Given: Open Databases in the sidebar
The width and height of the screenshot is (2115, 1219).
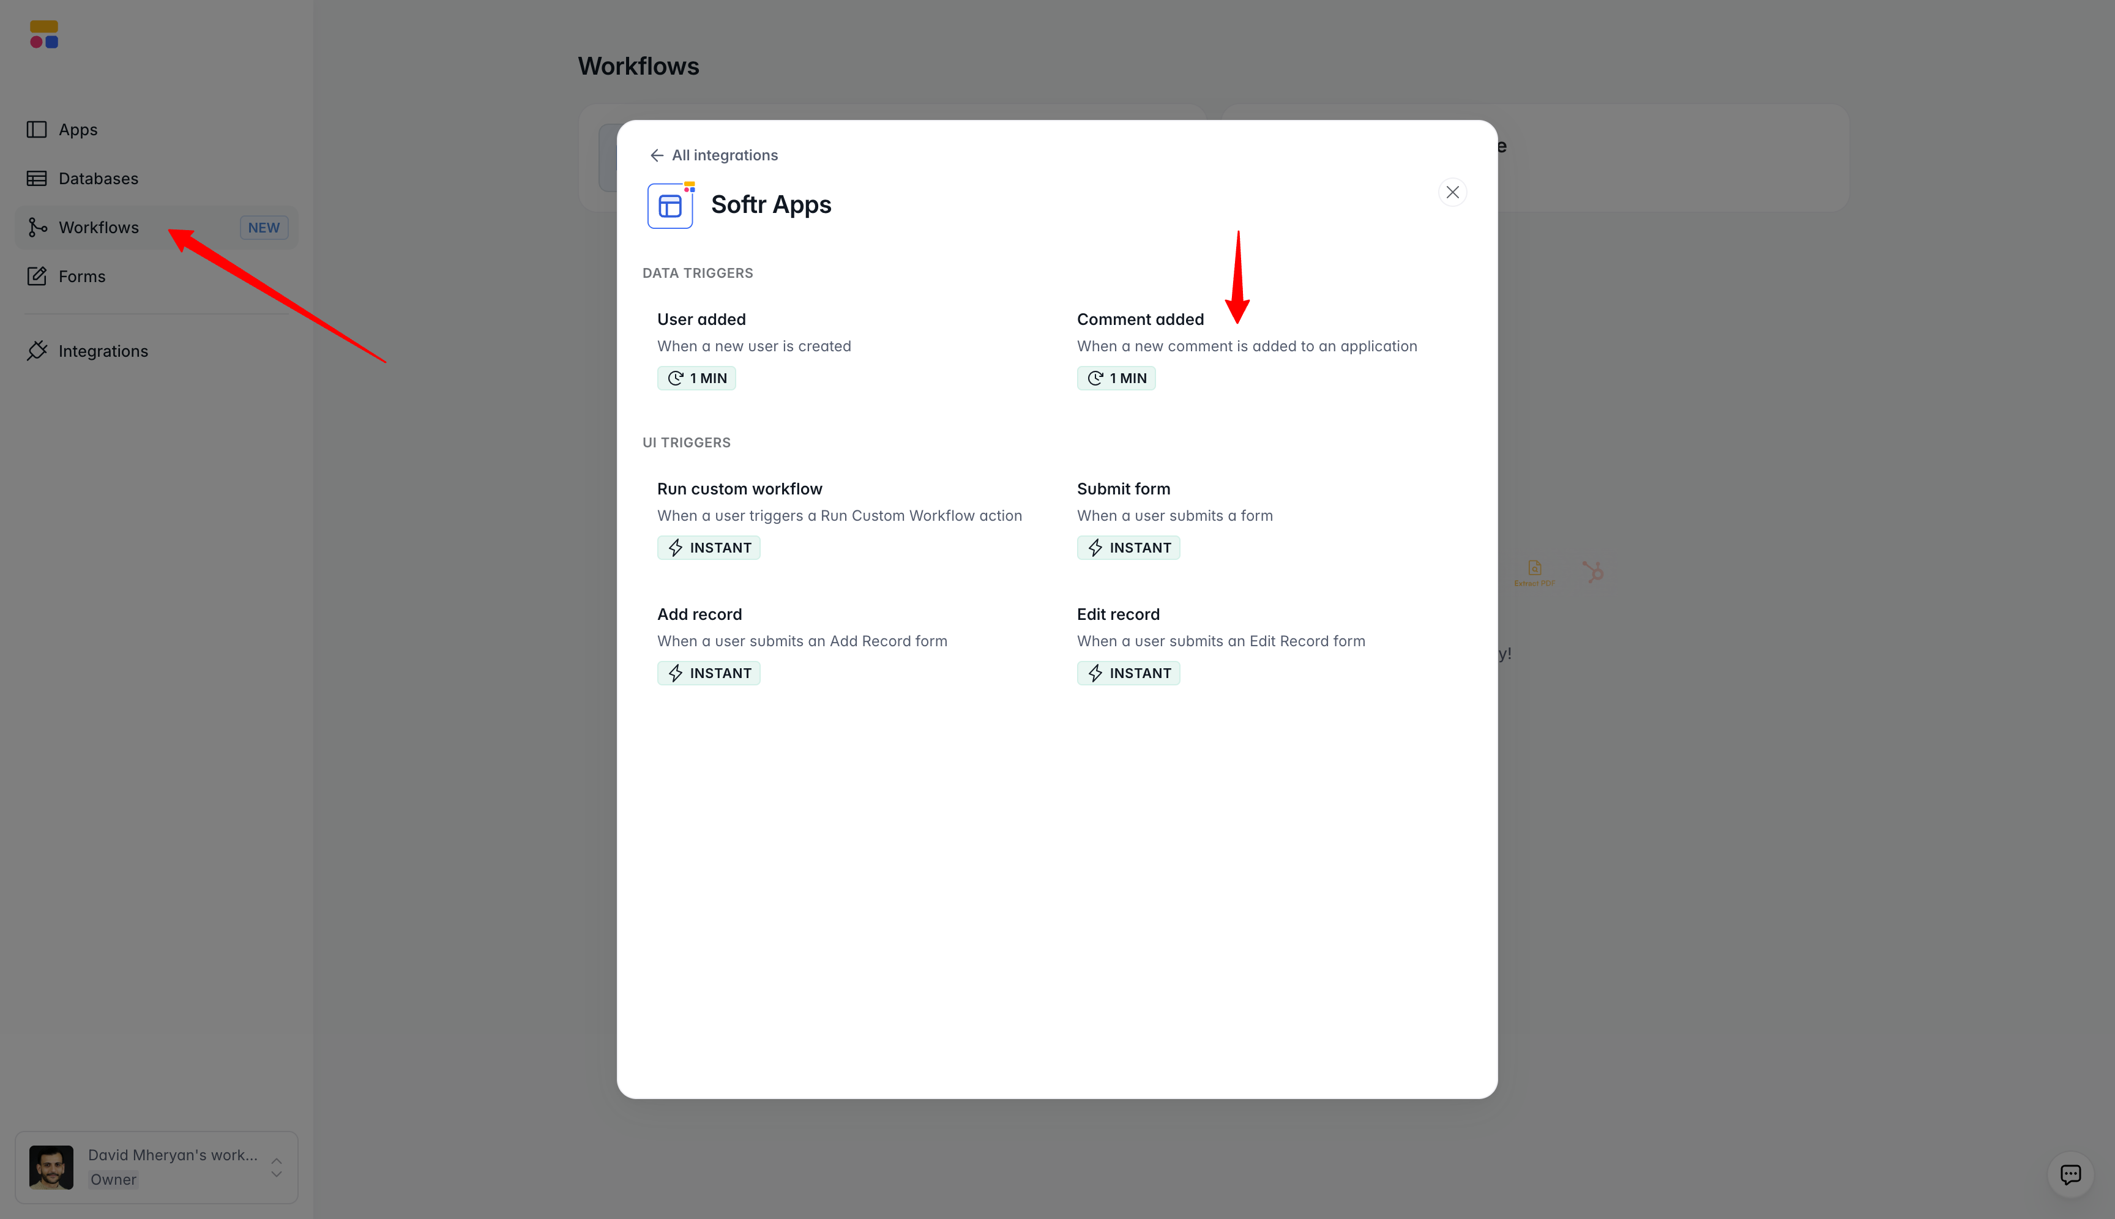Looking at the screenshot, I should click(x=98, y=178).
